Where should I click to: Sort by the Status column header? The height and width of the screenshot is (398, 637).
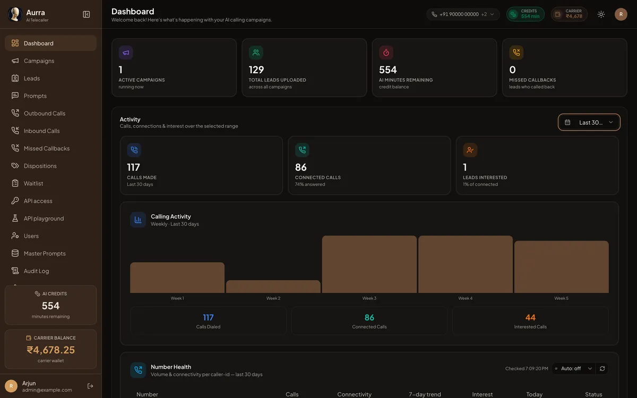click(593, 394)
